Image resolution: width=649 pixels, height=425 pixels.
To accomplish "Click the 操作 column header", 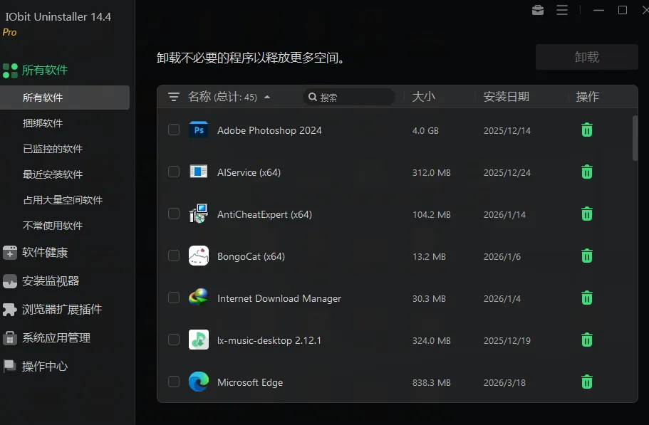I will (x=587, y=97).
